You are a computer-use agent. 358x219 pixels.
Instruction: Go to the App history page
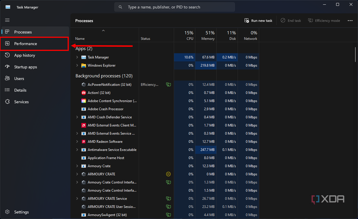tap(24, 55)
